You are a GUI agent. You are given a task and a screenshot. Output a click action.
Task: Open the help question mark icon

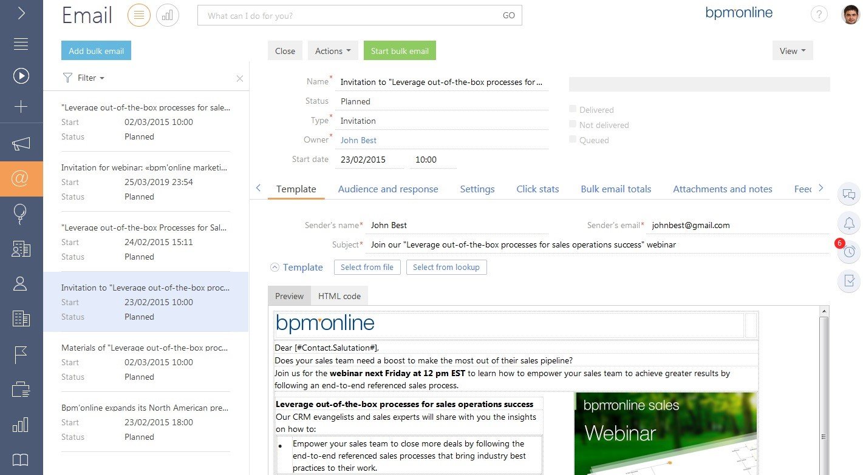tap(819, 15)
